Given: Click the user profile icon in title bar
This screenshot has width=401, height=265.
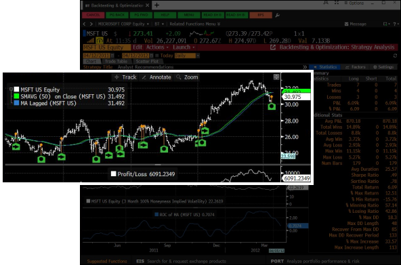Looking at the screenshot, I should click(x=326, y=3).
